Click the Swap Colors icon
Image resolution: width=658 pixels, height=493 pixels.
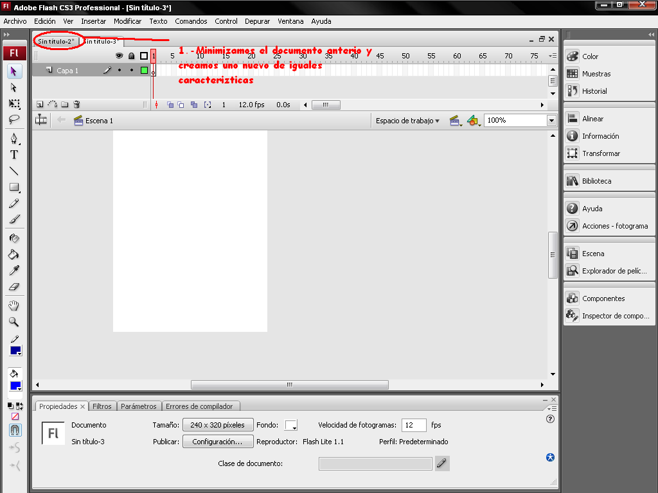pyautogui.click(x=19, y=406)
